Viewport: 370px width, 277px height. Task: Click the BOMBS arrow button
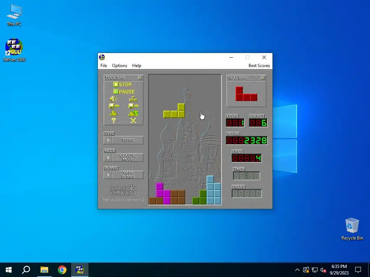pos(108,175)
